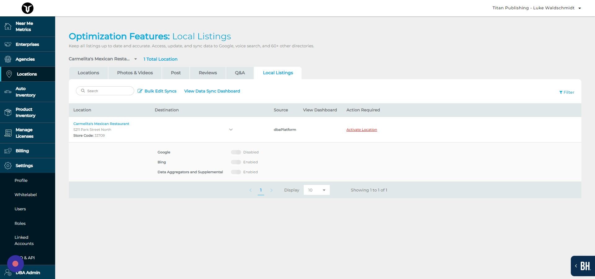Viewport: 595px width, 279px height.
Task: Open the Display 10 rows dropdown
Action: click(316, 190)
